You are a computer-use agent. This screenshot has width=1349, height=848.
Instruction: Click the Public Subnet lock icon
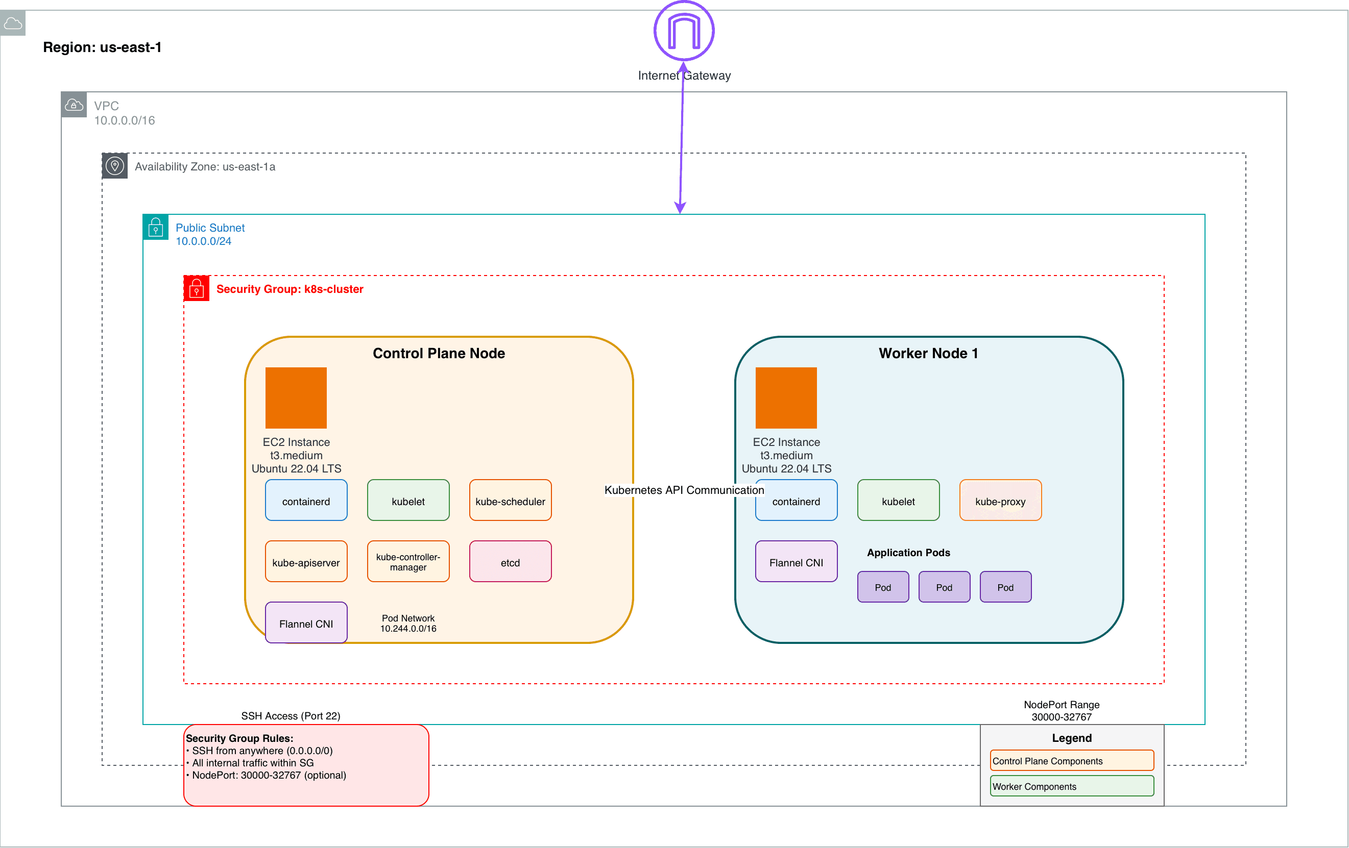pyautogui.click(x=156, y=227)
